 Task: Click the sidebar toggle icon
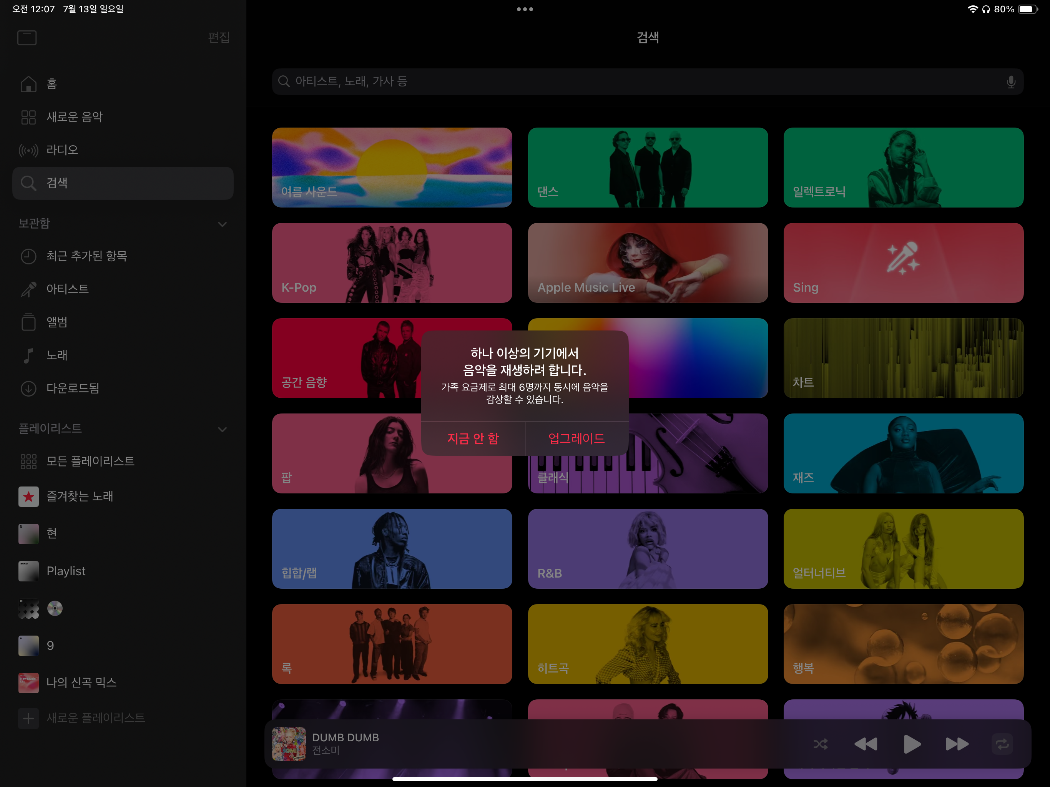click(27, 38)
